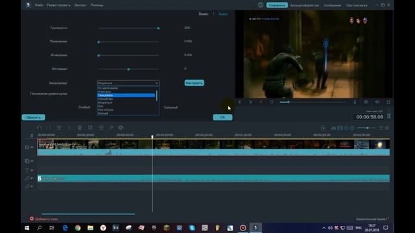The height and width of the screenshot is (233, 415).
Task: Mute the second music track
Action: click(32, 186)
